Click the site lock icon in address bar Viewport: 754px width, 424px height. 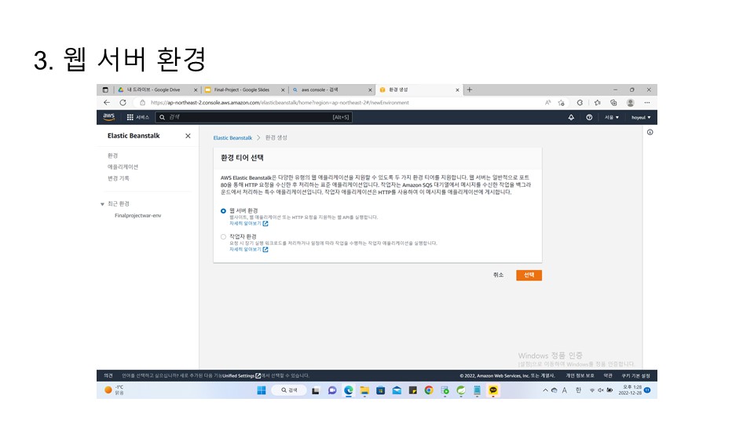click(x=142, y=102)
